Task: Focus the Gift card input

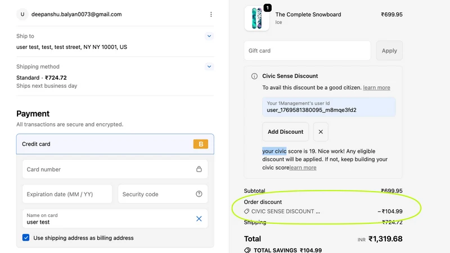Action: (x=307, y=51)
